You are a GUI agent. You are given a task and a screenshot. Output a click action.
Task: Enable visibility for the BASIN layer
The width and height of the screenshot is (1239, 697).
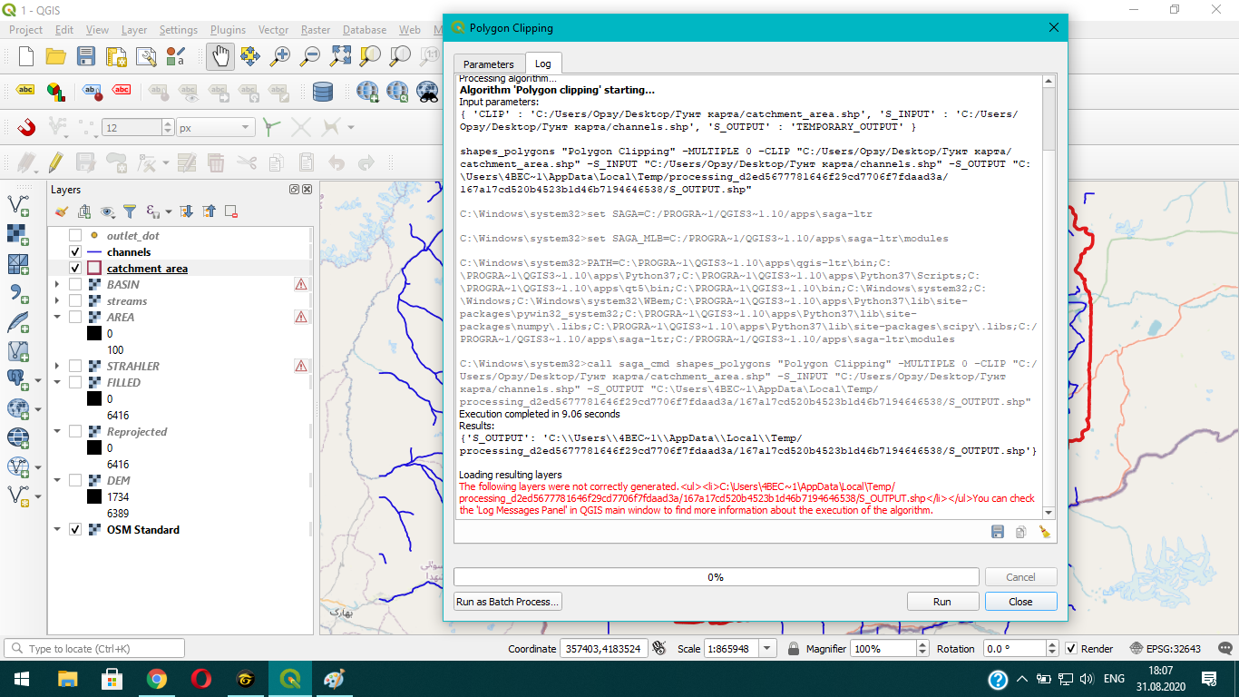[75, 285]
